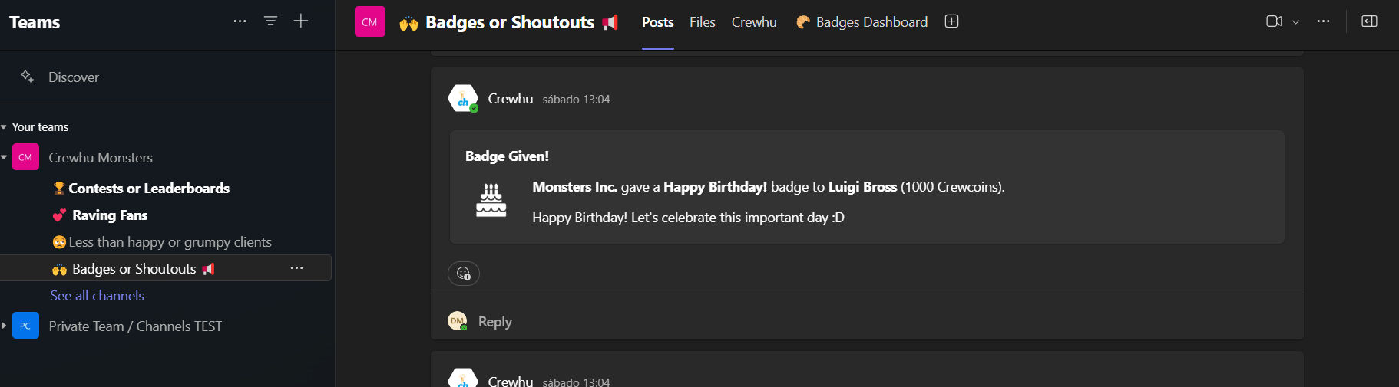Open the channel info pane icon
The width and height of the screenshot is (1399, 387).
coord(1369,21)
